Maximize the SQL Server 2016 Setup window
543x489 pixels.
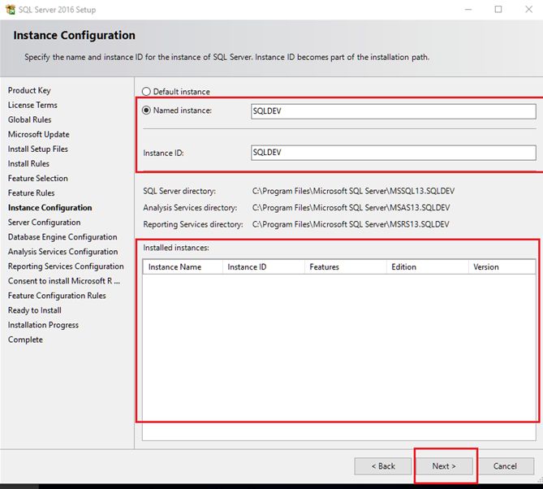pyautogui.click(x=498, y=10)
